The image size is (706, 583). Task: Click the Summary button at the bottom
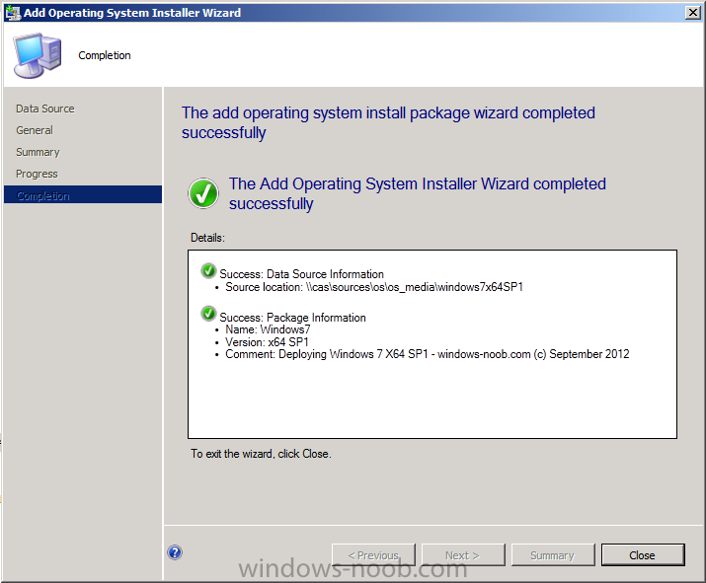[553, 555]
